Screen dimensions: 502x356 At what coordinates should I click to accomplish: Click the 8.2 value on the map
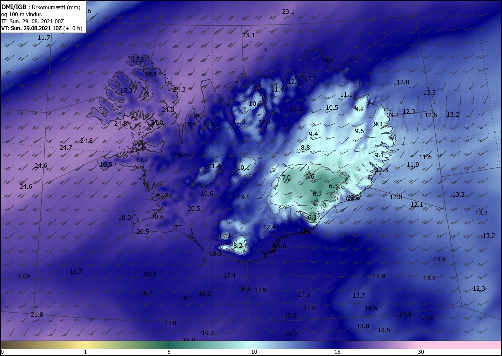click(238, 245)
